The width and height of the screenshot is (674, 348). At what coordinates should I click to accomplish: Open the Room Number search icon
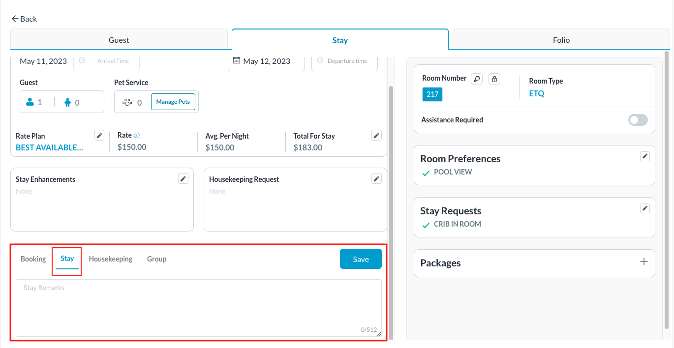coord(476,79)
